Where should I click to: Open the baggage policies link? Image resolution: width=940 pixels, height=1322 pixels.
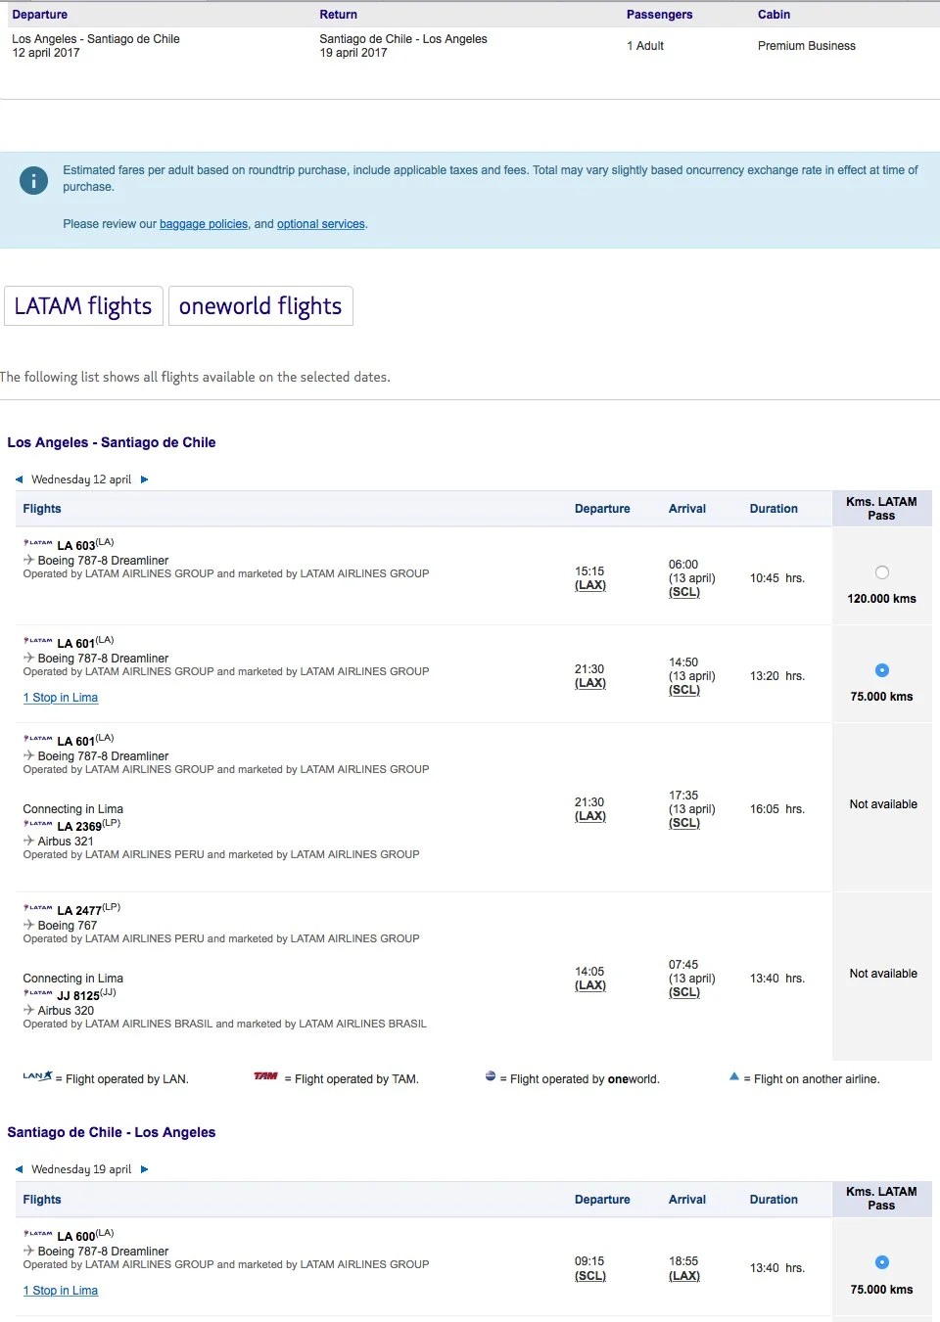click(x=204, y=224)
